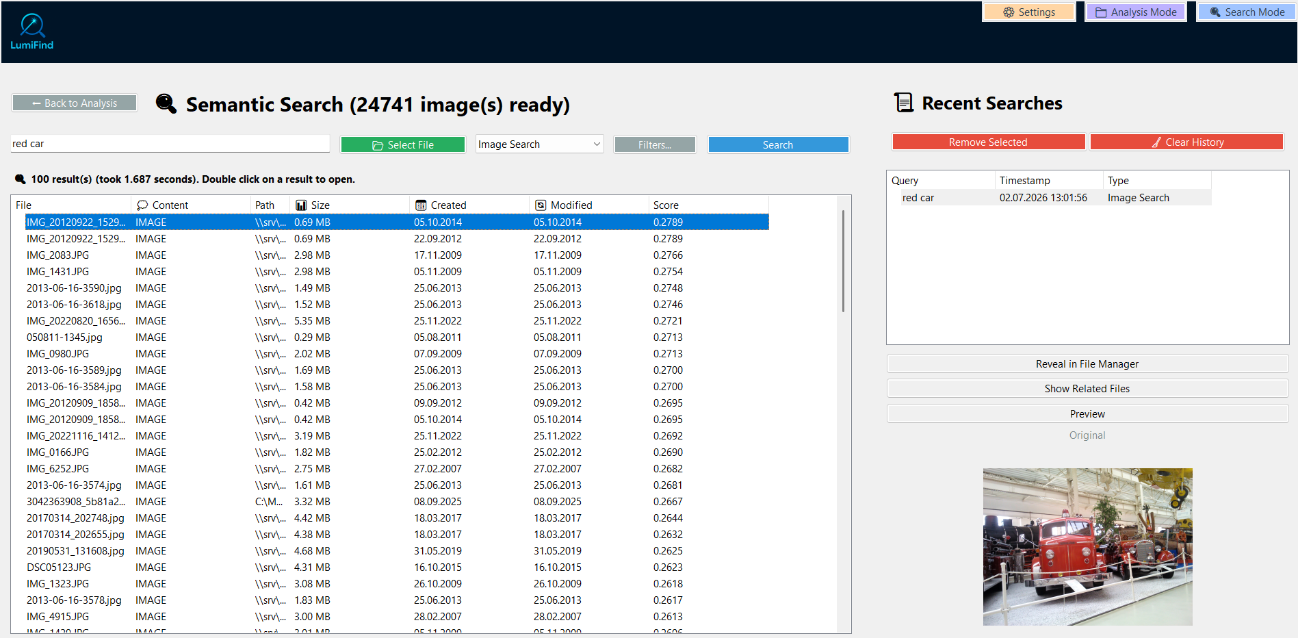This screenshot has width=1298, height=638.
Task: Focus the 'red car' search query field
Action: 170,144
